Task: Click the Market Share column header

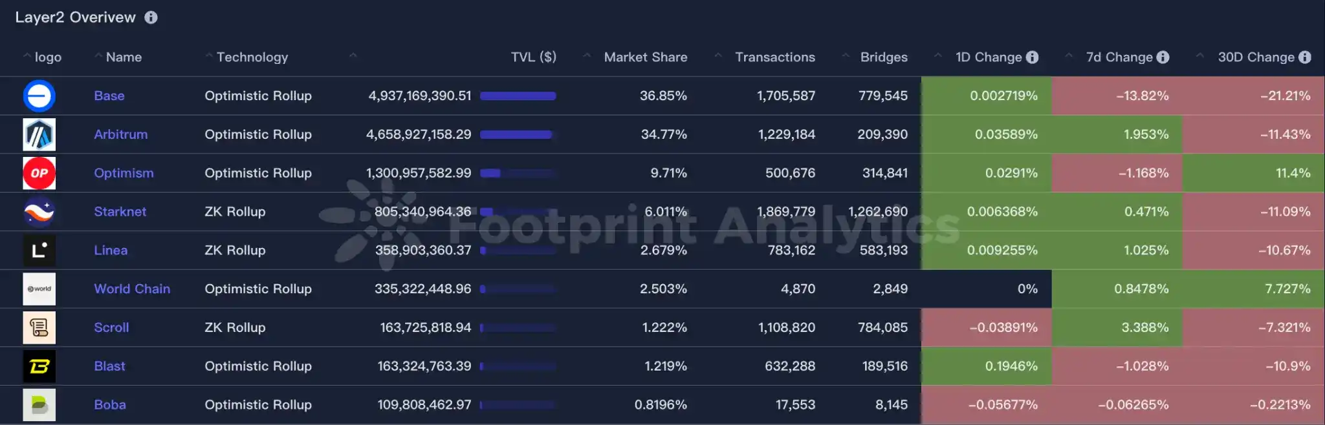Action: (645, 57)
